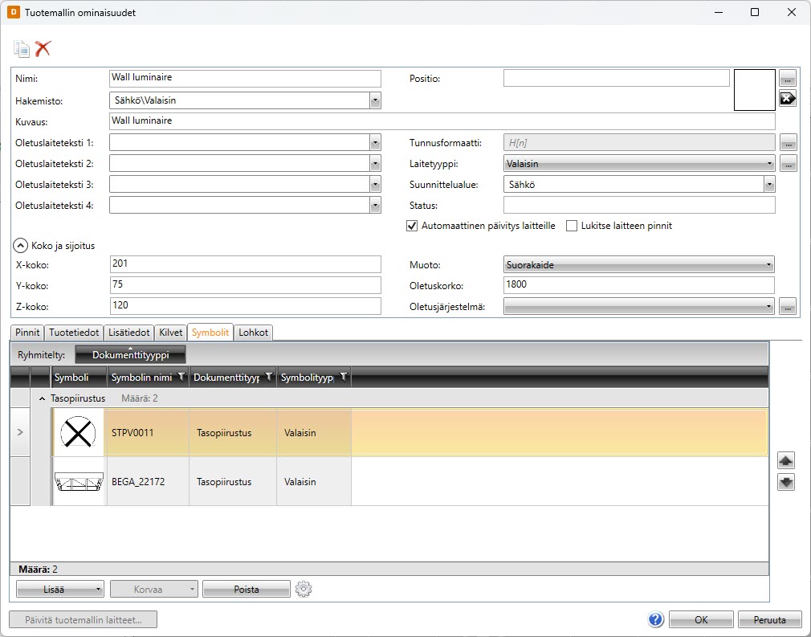
Task: Select the STPV0011 symbol thumbnail
Action: 78,433
